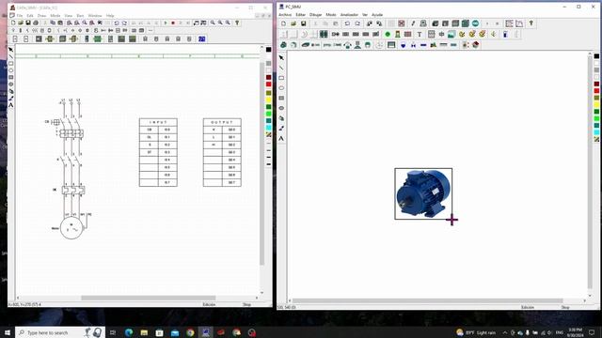The image size is (602, 338).
Task: Click the New file icon in CADe_SIMU toolbar
Action: click(13, 23)
